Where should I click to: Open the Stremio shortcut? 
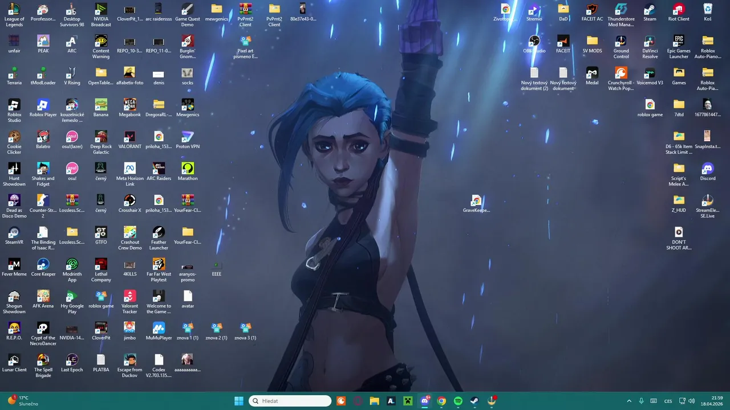[x=534, y=12]
